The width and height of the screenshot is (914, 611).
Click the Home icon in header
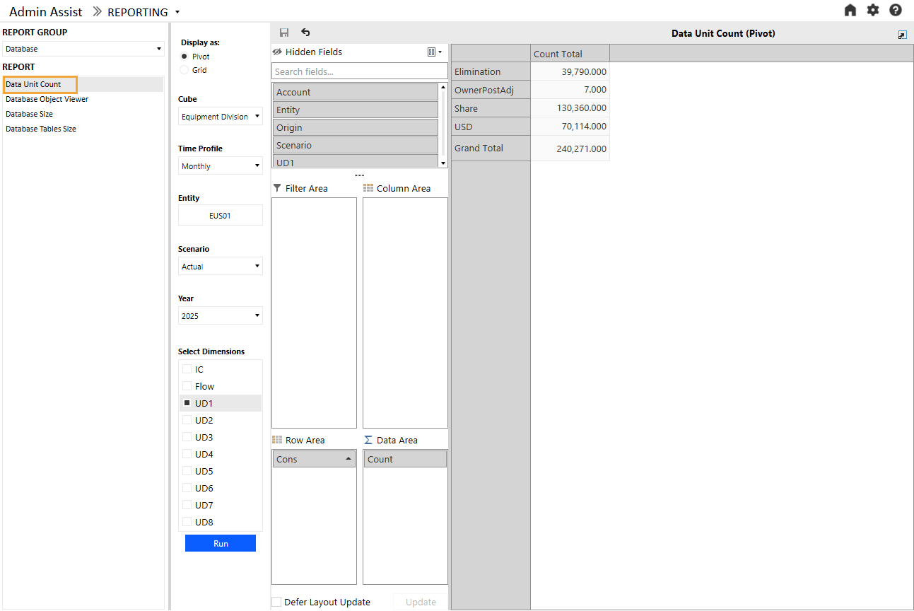(850, 11)
